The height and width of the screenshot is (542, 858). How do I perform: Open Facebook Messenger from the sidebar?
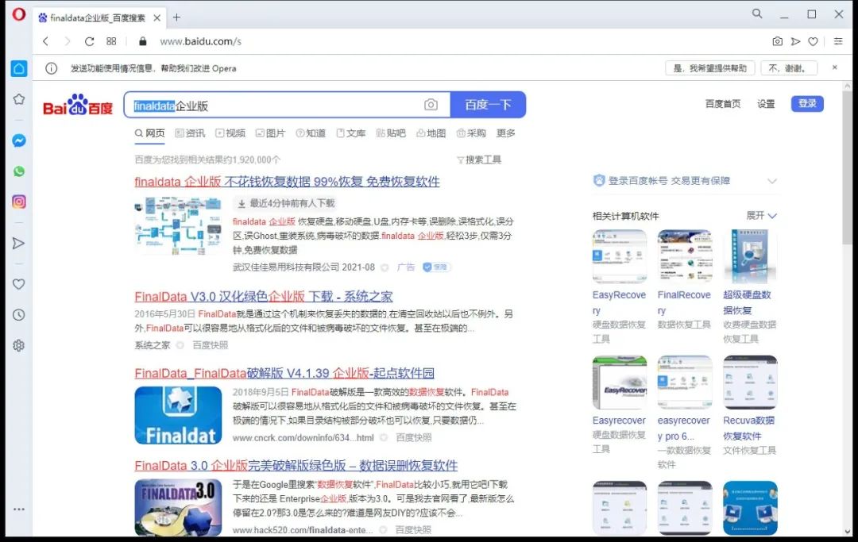[19, 140]
